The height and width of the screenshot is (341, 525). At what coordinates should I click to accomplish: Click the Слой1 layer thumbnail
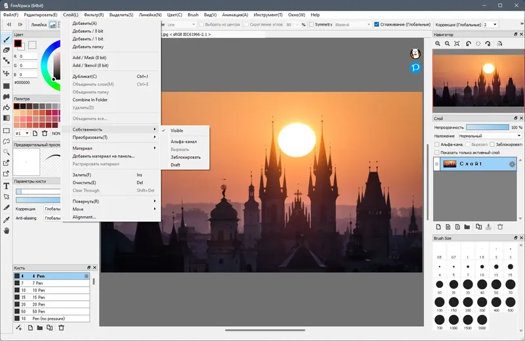click(x=450, y=164)
